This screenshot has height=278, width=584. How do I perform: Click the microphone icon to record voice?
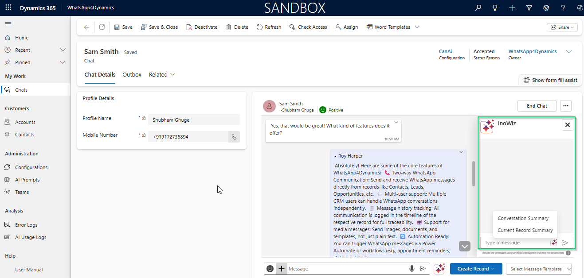coord(412,269)
